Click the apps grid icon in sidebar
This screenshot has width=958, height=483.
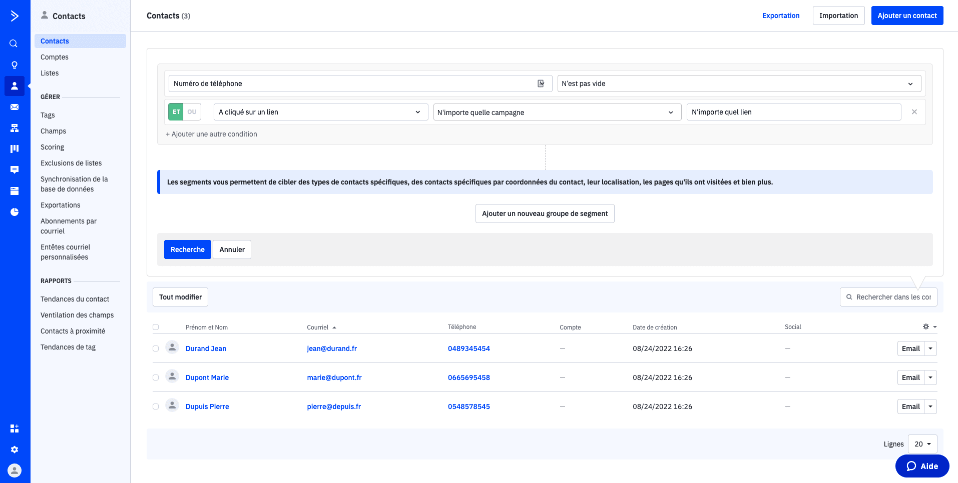[14, 428]
